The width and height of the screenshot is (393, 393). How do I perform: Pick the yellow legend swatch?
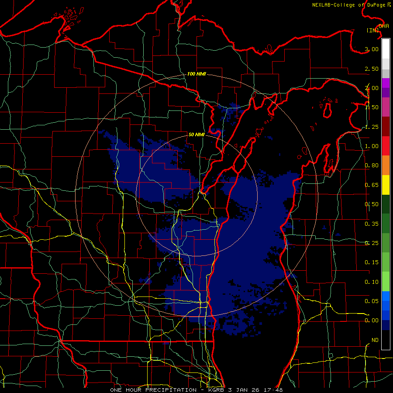click(x=386, y=185)
